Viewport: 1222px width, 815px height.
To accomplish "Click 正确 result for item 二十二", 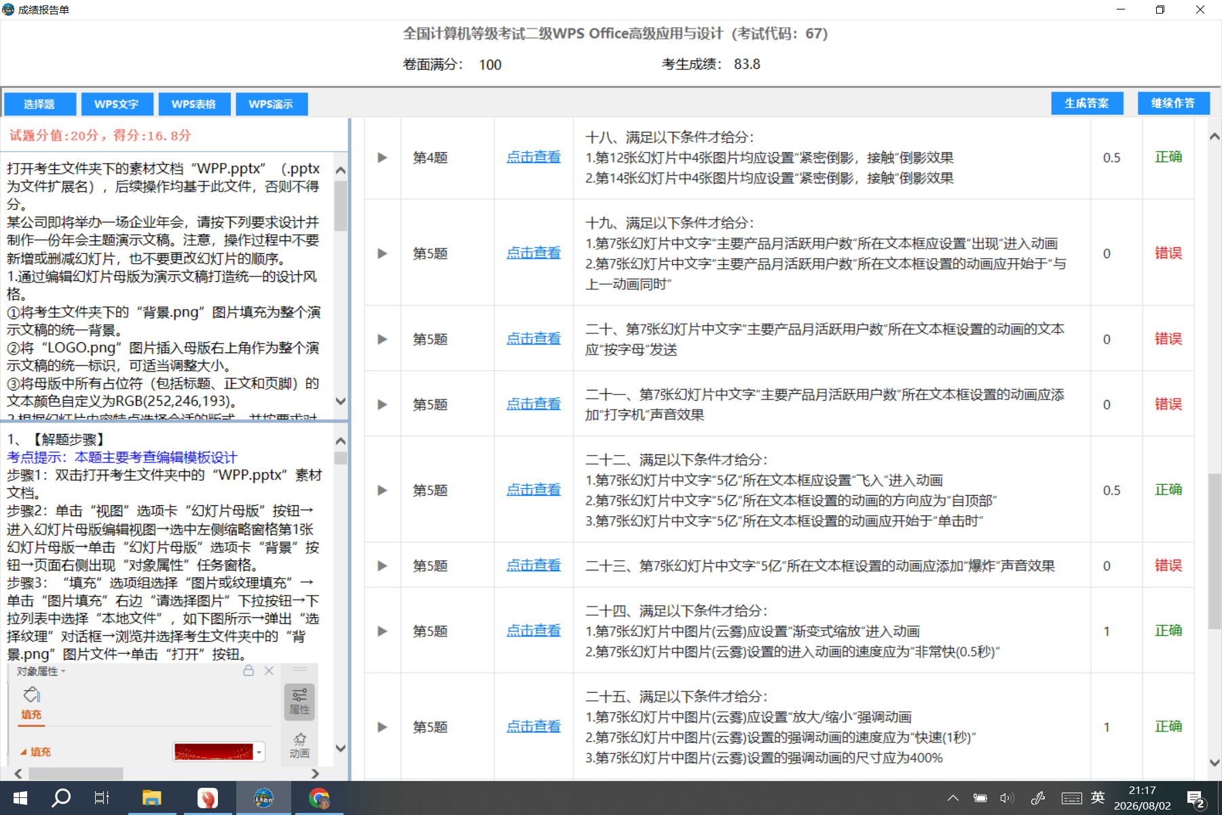I will click(x=1168, y=490).
